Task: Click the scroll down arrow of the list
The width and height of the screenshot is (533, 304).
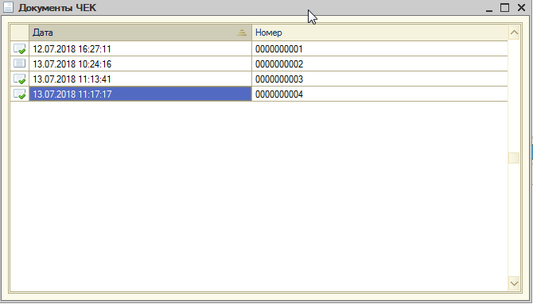Action: [x=514, y=283]
